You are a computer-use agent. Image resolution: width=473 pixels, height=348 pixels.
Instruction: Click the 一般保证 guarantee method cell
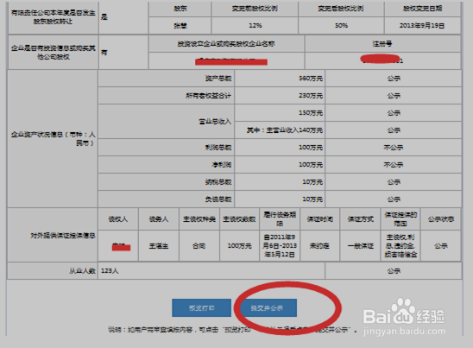point(361,246)
